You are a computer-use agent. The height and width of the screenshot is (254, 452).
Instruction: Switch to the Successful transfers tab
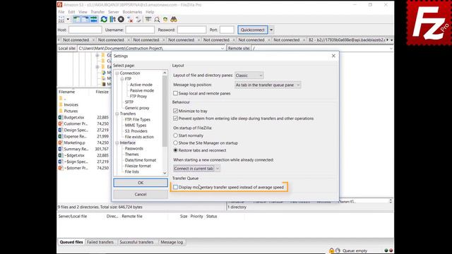tap(136, 242)
